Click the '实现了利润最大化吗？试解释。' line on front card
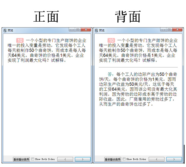The width and height of the screenshot is (186, 167). [37, 60]
